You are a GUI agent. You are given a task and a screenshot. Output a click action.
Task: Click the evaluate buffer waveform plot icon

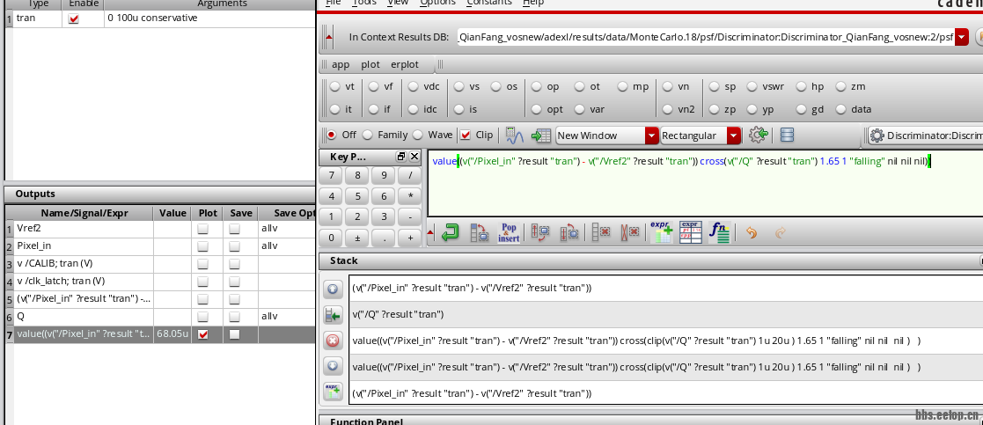tap(515, 136)
